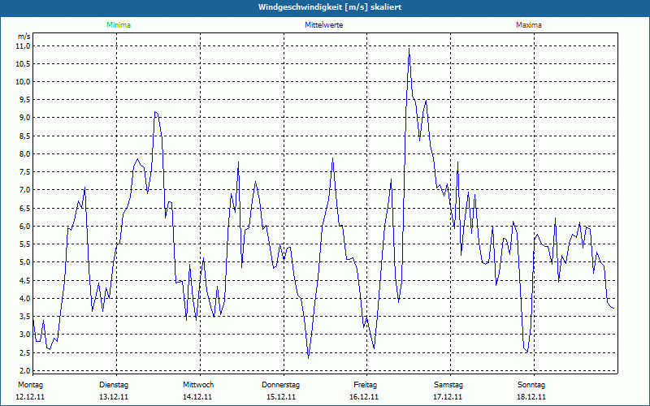Click the 7,0 y-axis value

point(24,190)
